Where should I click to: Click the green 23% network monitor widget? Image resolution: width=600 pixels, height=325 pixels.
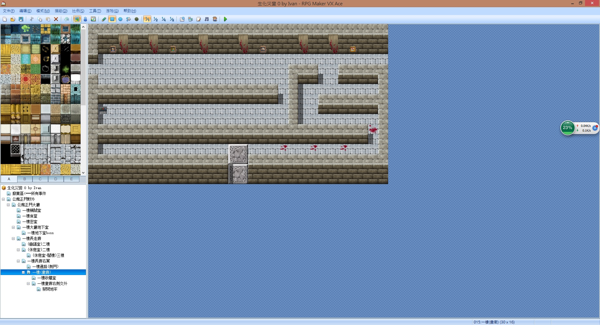click(x=567, y=128)
